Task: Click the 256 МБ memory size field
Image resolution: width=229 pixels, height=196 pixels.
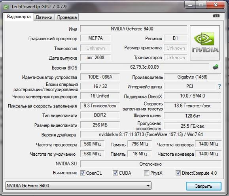Action: point(100,125)
